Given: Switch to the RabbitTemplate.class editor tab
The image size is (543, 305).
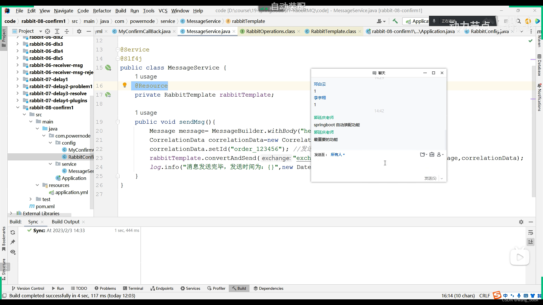Looking at the screenshot, I should coord(333,31).
